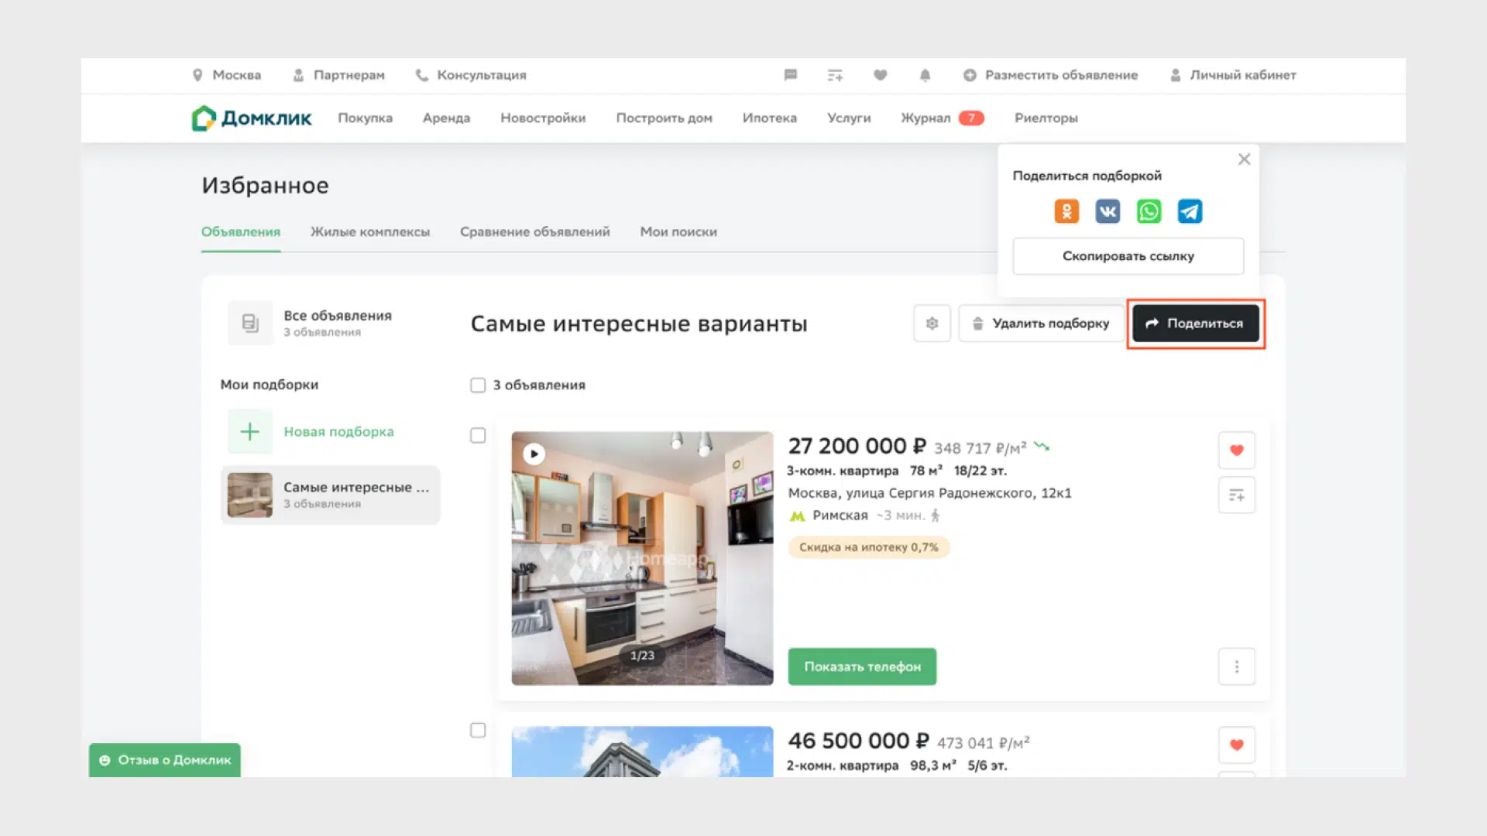The image size is (1487, 836).
Task: Click price 46 500 000 ₽
Action: coord(858,742)
